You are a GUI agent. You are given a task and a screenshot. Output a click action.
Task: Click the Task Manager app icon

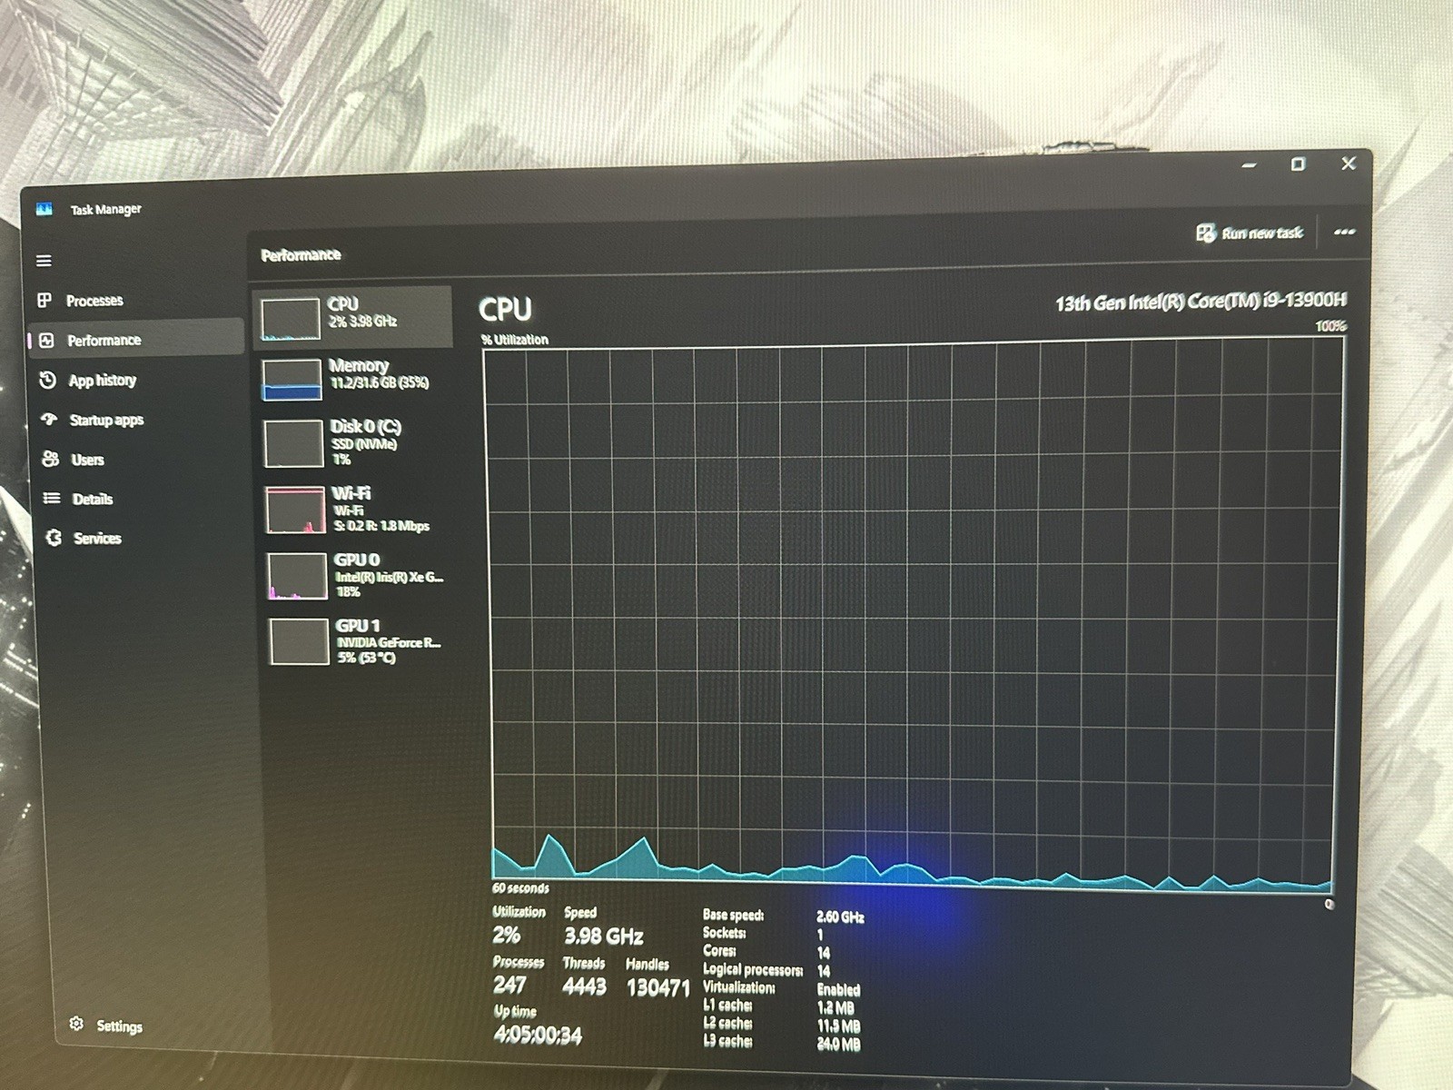[45, 209]
